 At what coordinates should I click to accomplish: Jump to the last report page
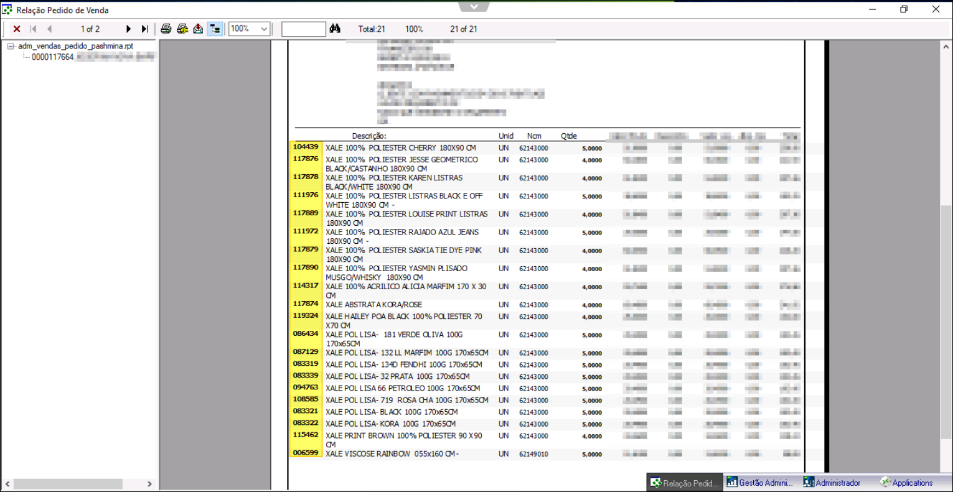pos(144,29)
